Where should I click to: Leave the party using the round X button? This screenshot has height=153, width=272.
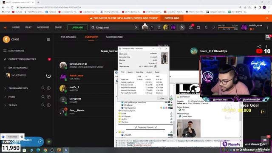click(x=182, y=27)
